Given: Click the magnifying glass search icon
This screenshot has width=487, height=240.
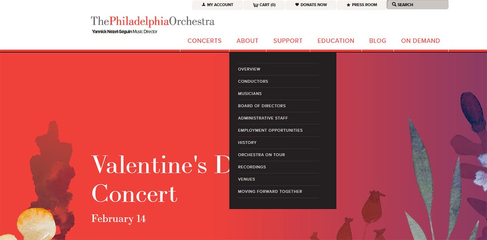Looking at the screenshot, I should 394,4.
